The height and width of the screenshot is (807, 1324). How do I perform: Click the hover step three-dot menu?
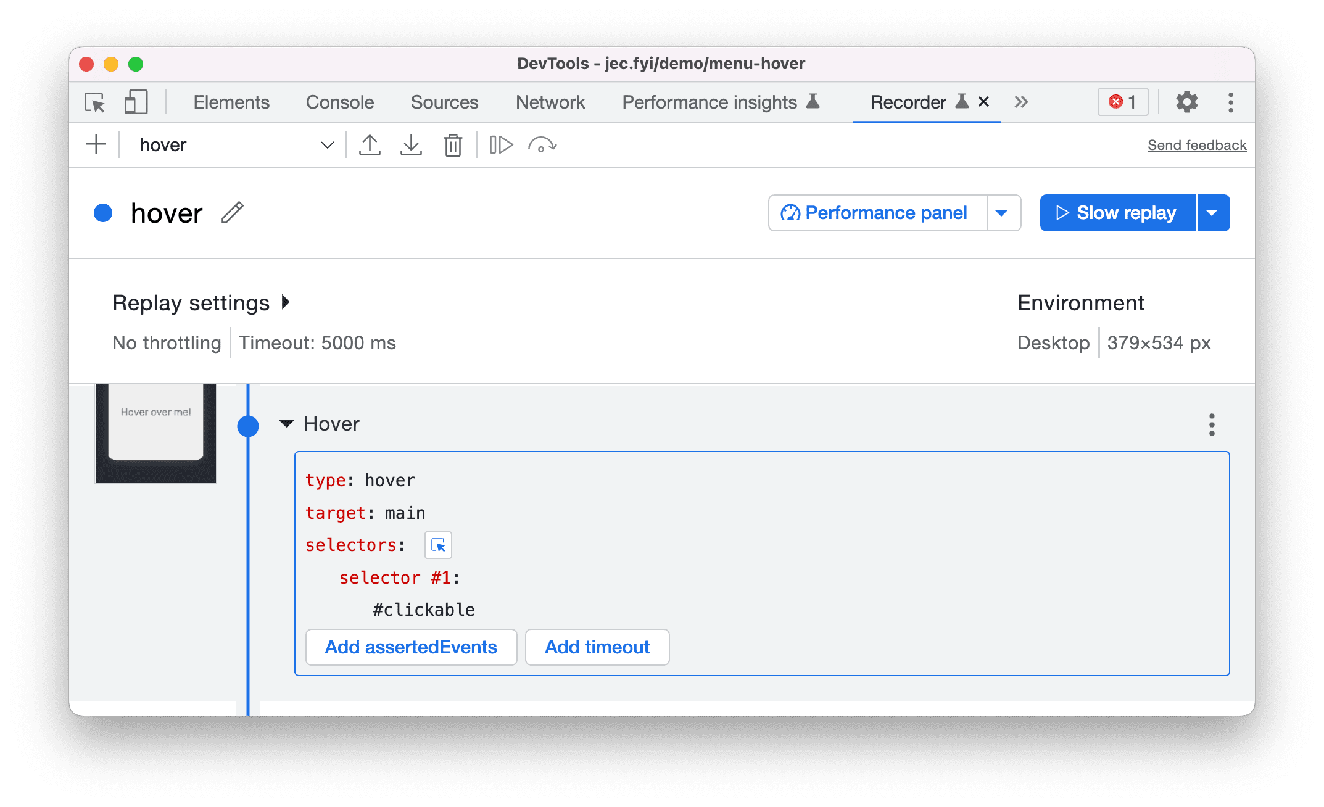click(x=1212, y=425)
